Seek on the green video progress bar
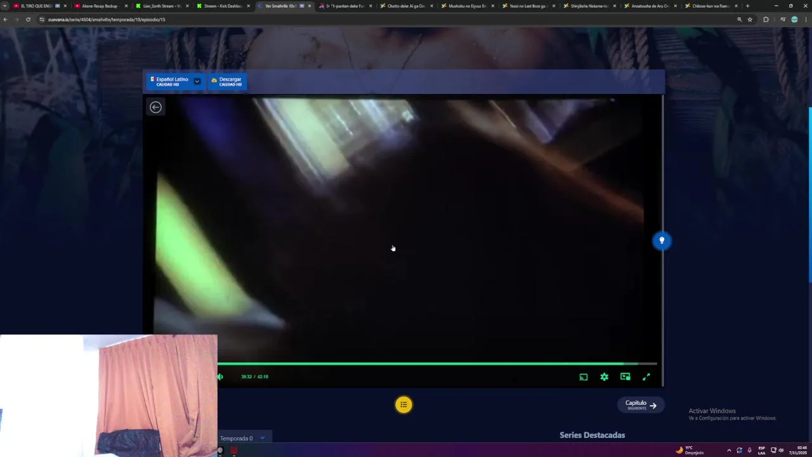 pyautogui.click(x=437, y=364)
